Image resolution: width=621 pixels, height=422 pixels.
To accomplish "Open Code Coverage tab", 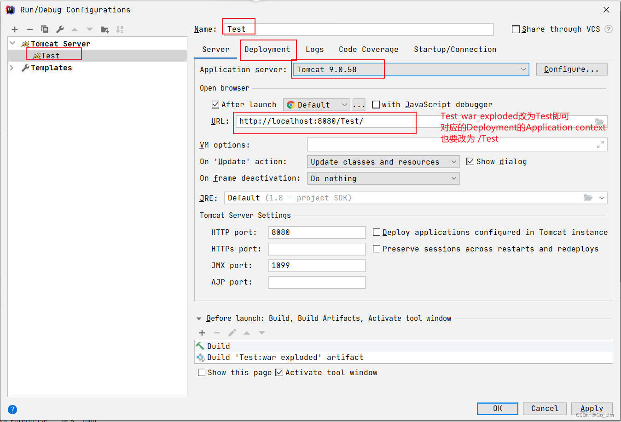I will [368, 49].
